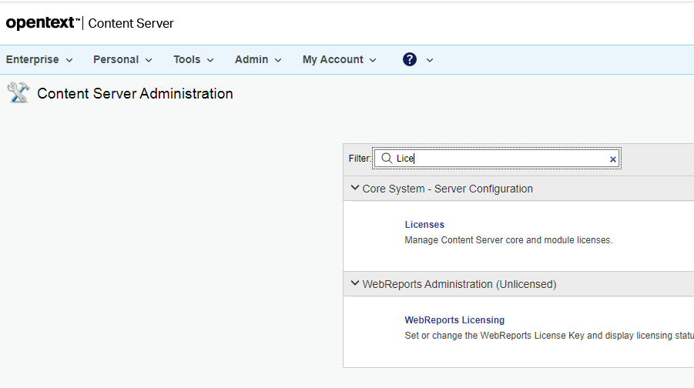Clear the filter text with X

click(613, 159)
